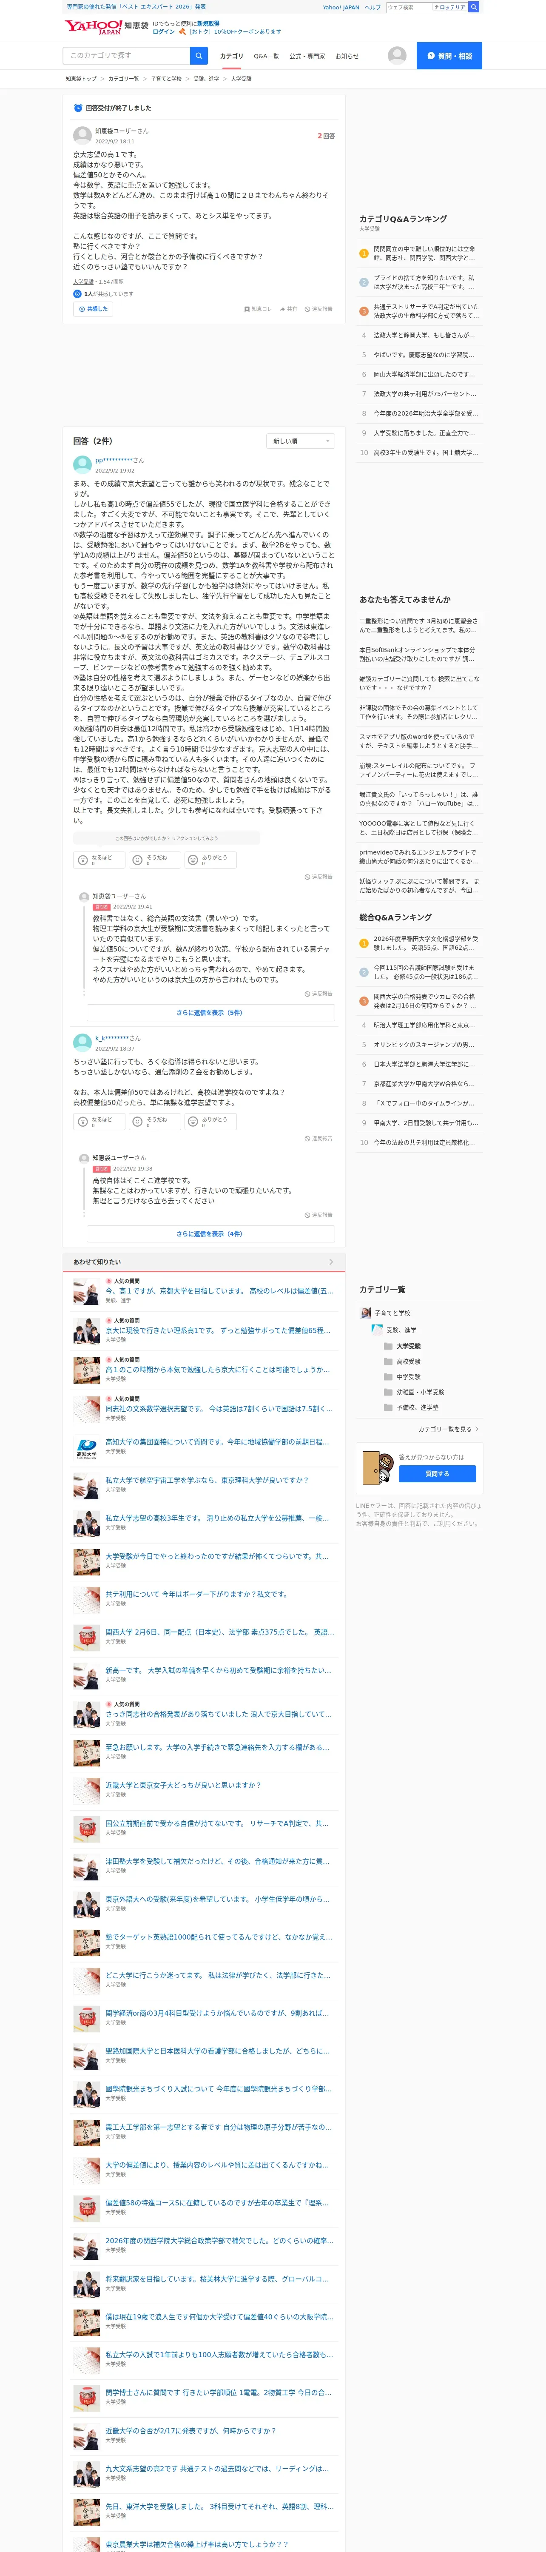Click the 子育てと学校 category icon in カテゴリ一覧
Viewport: 546px width, 2552px height.
[x=366, y=1313]
